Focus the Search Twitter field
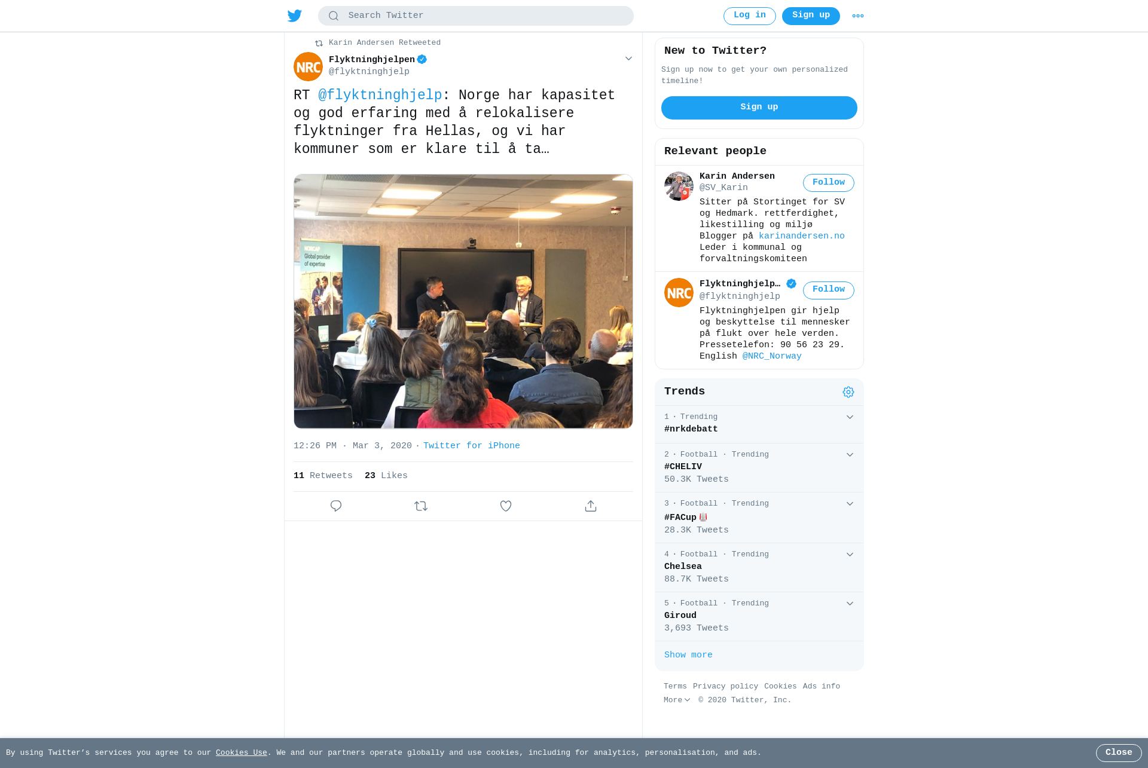Image resolution: width=1148 pixels, height=768 pixels. tap(476, 16)
